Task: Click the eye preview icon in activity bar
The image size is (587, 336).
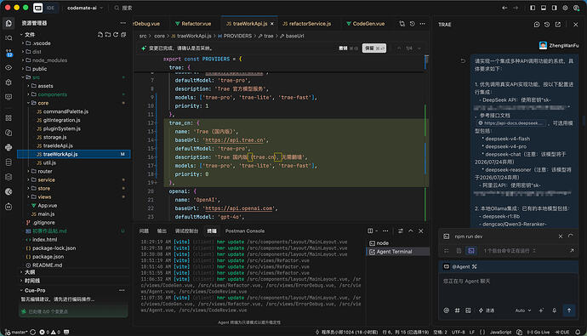Action: click(9, 68)
